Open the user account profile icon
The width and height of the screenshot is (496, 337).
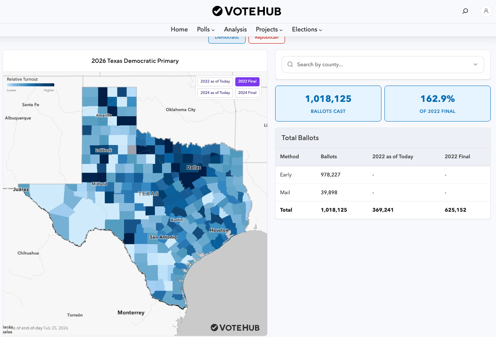(x=486, y=11)
